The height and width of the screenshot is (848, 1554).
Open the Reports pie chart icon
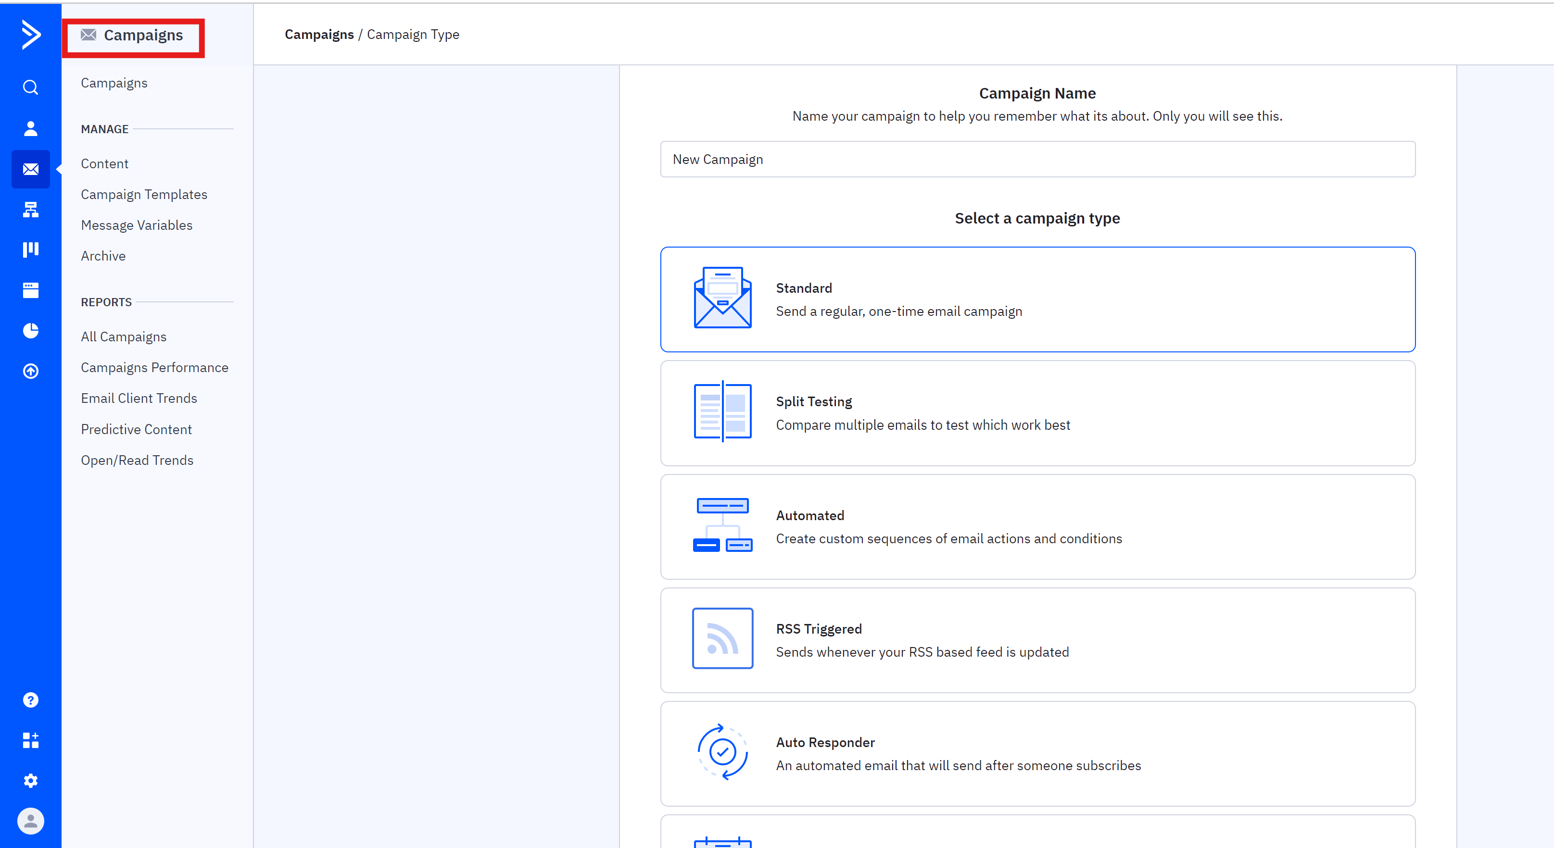pyautogui.click(x=30, y=331)
